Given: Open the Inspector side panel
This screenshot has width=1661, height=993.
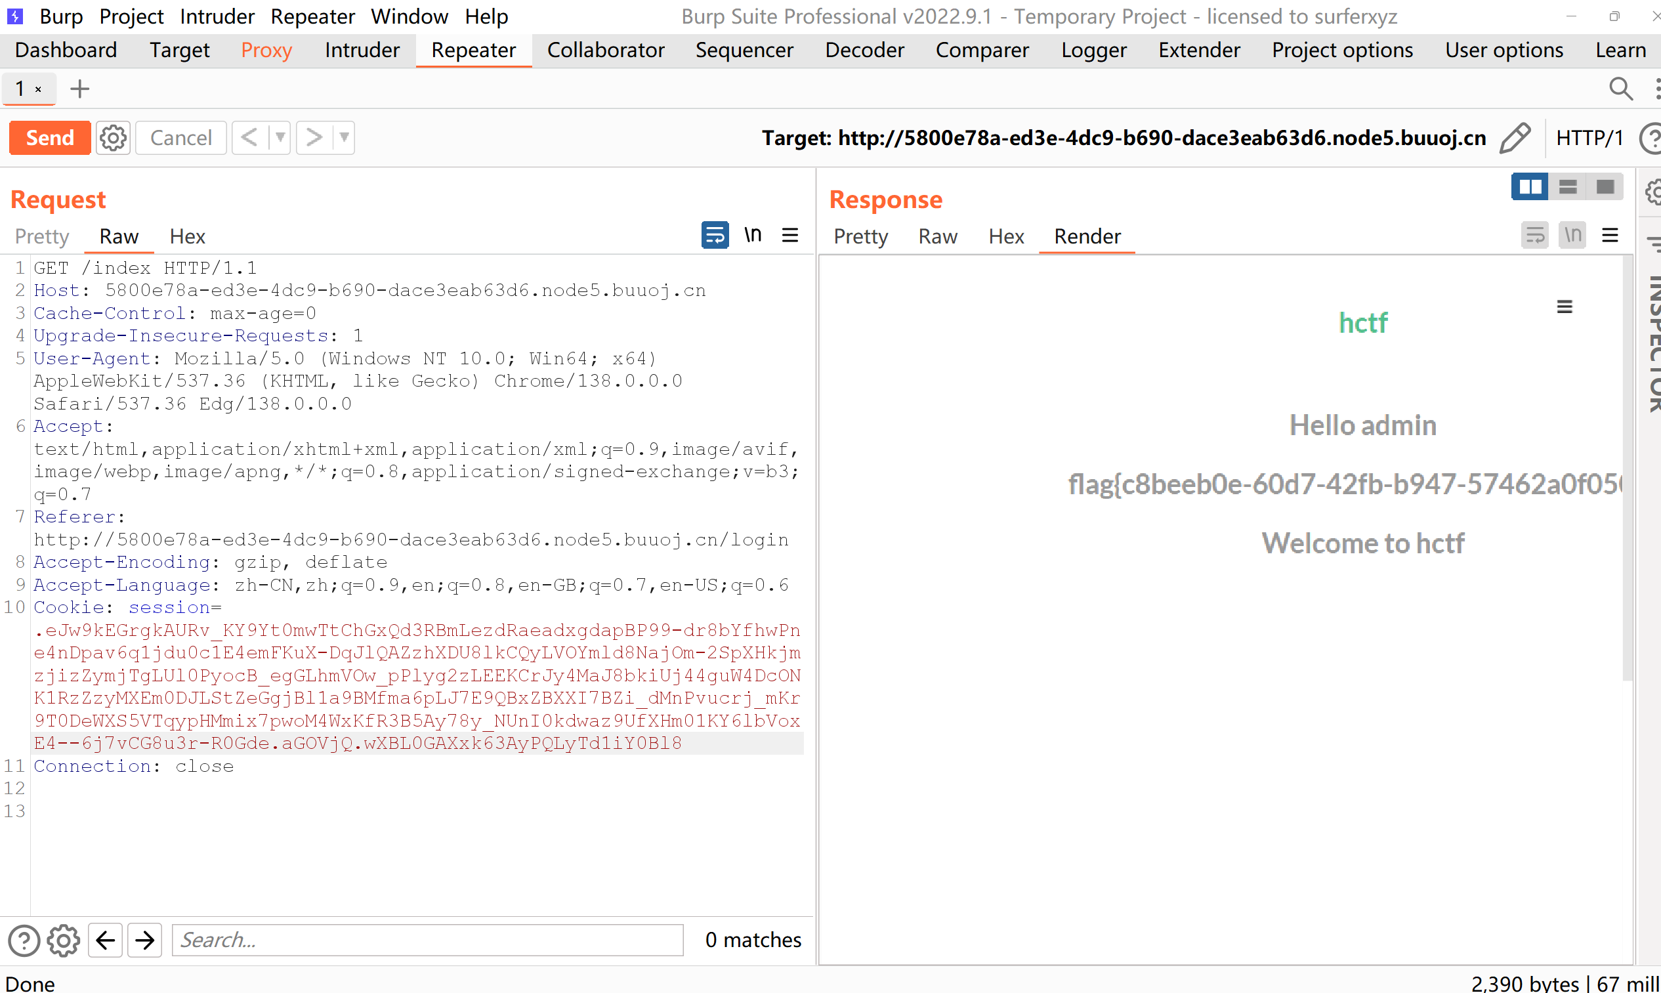Looking at the screenshot, I should 1654,345.
